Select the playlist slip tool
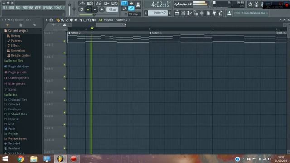The width and height of the screenshot is (290, 163). 76,20
